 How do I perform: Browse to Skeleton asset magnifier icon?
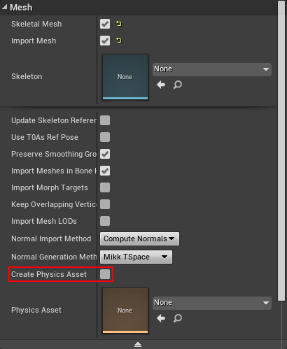pos(178,85)
